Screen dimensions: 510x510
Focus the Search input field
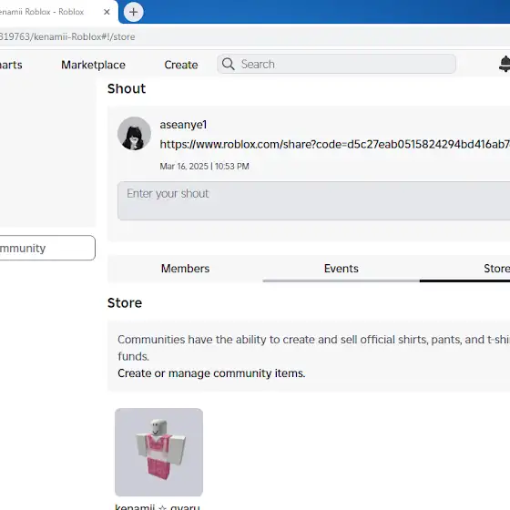coord(336,64)
